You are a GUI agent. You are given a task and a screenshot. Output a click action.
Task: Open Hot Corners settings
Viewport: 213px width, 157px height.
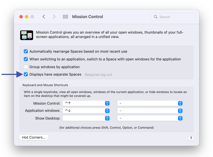[34, 137]
